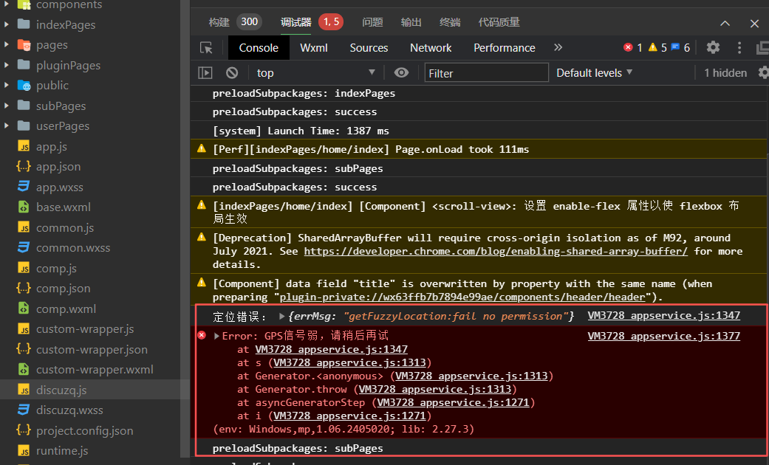This screenshot has width=769, height=465.
Task: Expand the errMsg object in console
Action: coord(282,316)
